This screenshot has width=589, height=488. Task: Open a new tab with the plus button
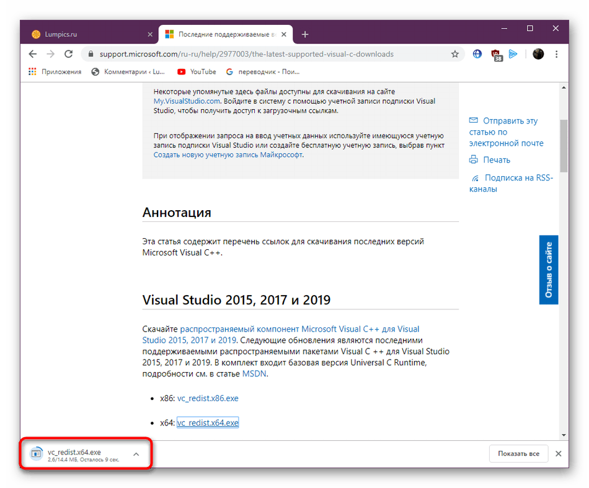click(305, 34)
